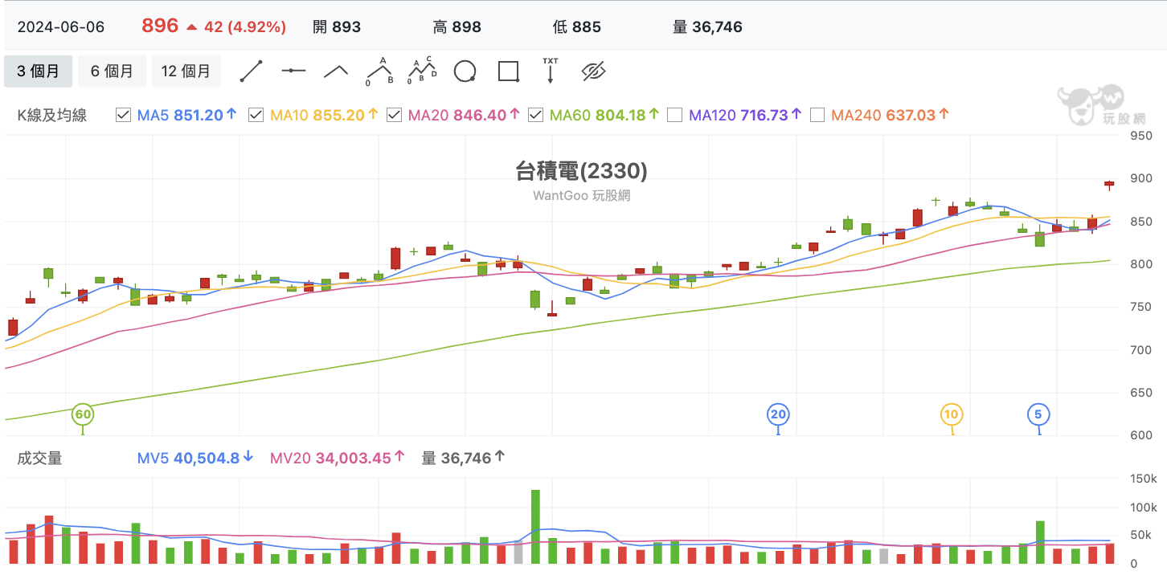Click the MA60 804.18 value label

tap(604, 115)
